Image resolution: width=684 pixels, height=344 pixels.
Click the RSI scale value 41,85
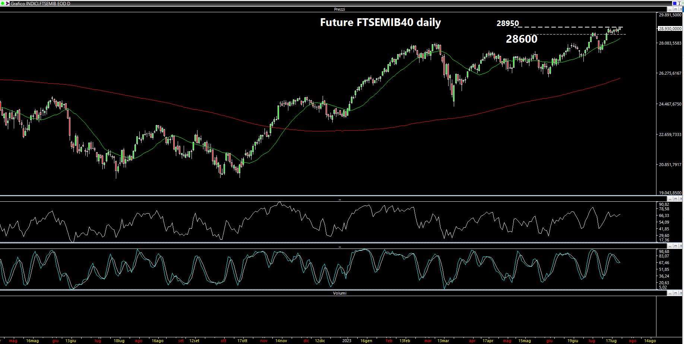click(x=664, y=229)
